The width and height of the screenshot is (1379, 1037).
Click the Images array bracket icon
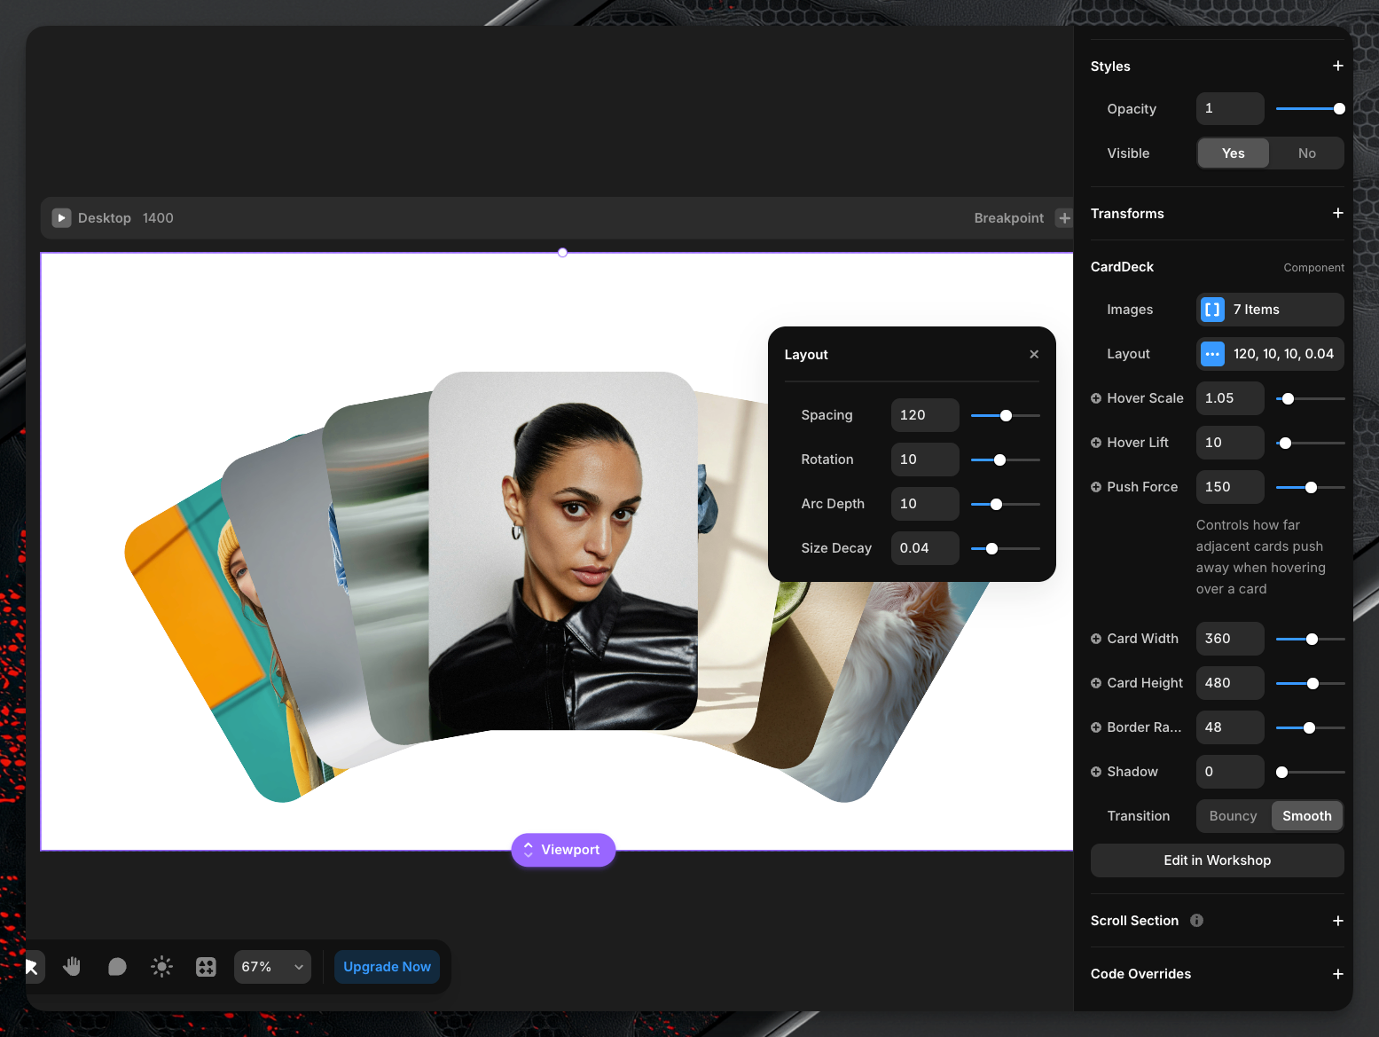point(1212,310)
